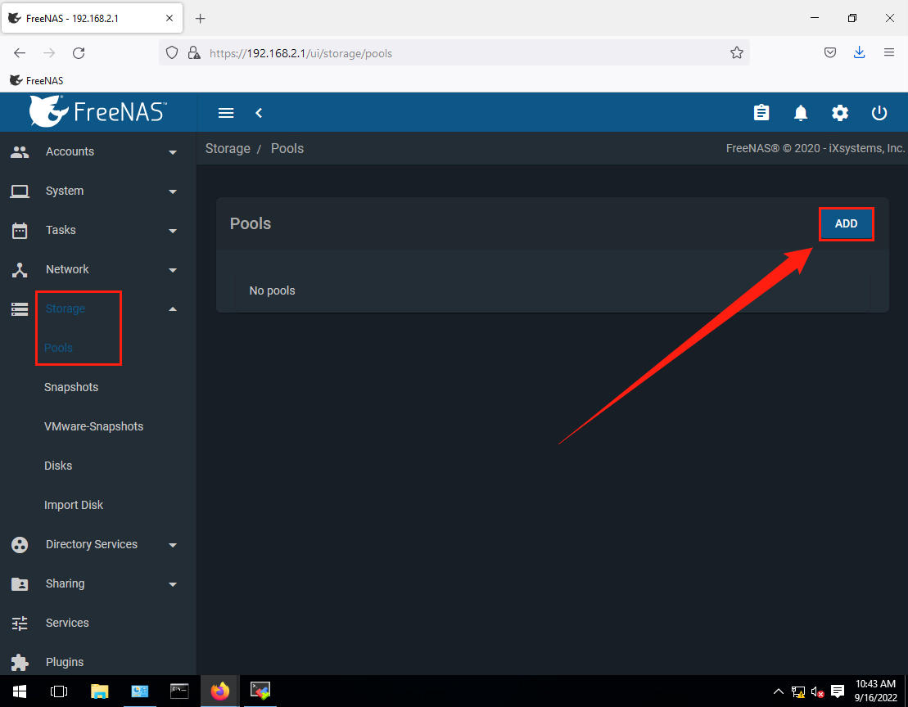The height and width of the screenshot is (707, 908).
Task: Go back with browser back arrow
Action: tap(20, 52)
